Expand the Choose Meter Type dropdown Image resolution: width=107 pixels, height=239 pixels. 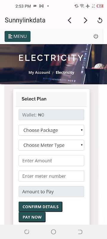[51, 145]
